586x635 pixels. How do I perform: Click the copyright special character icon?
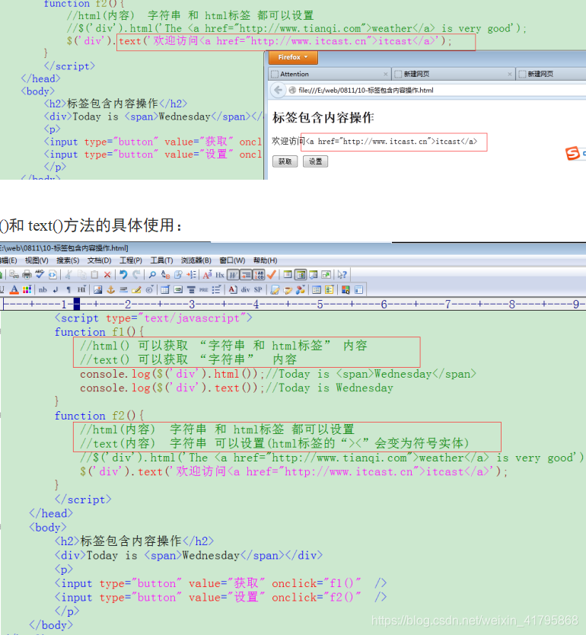(149, 289)
